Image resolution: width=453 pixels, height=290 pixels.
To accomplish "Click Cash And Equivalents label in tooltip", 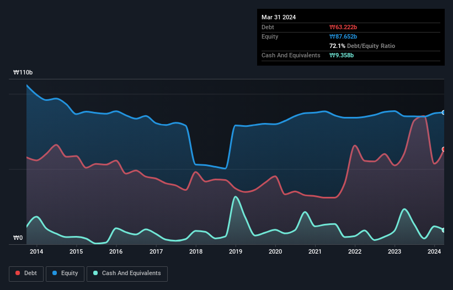I will click(291, 55).
